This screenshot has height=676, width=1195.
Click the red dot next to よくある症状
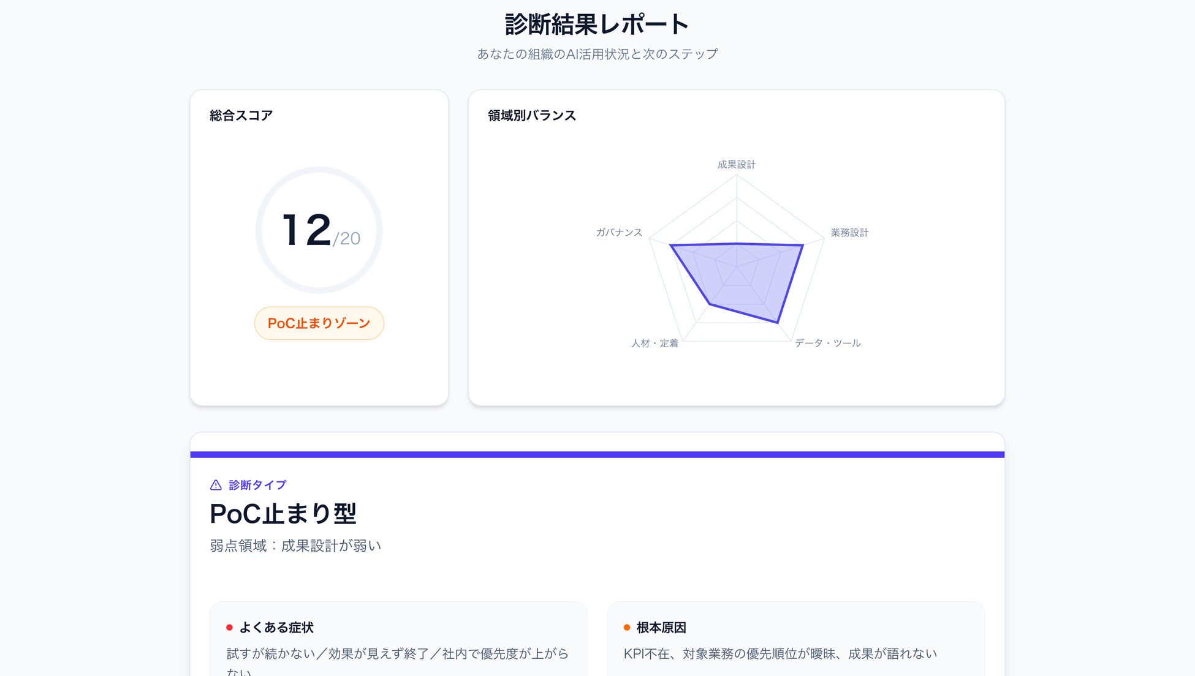click(229, 628)
